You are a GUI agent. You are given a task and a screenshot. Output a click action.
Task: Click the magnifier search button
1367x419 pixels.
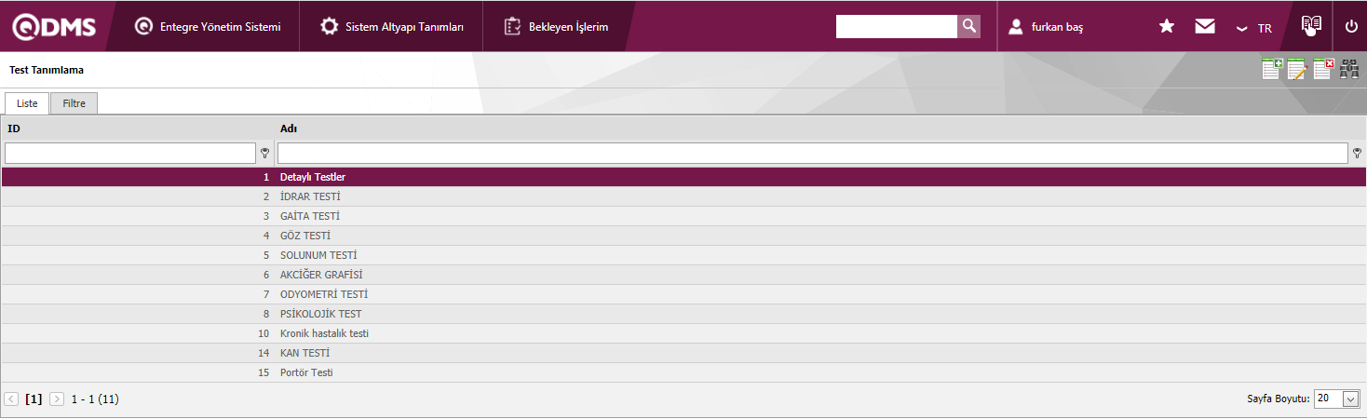[969, 26]
